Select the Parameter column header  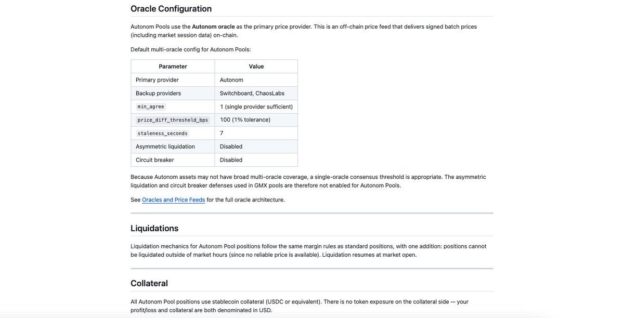[x=173, y=67]
